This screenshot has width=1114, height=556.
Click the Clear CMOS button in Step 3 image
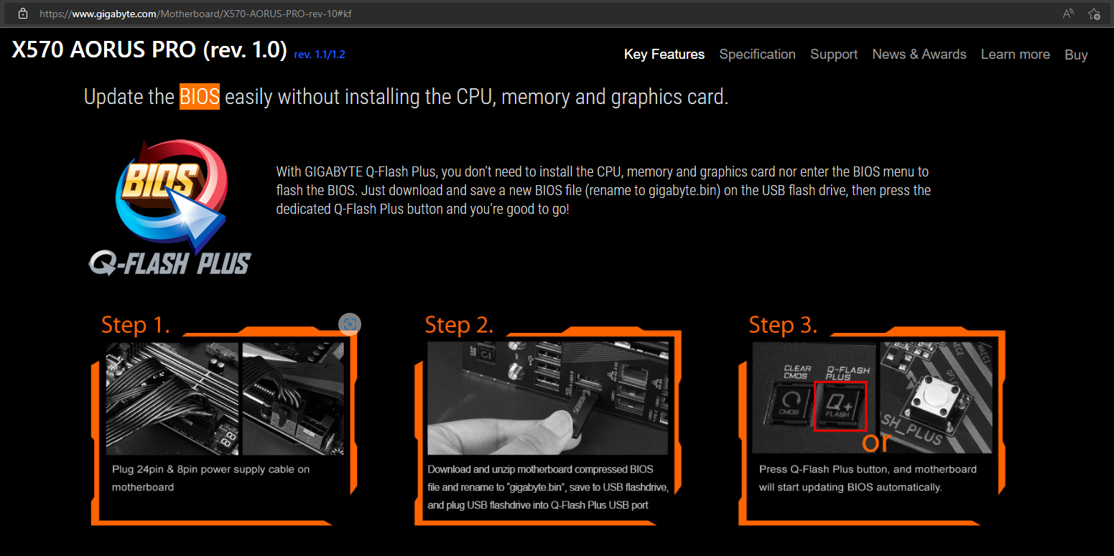pos(791,405)
